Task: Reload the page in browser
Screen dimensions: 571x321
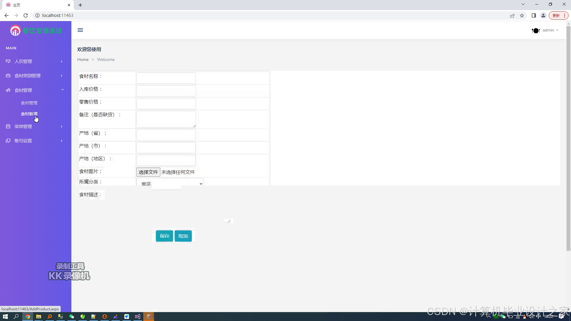Action: point(26,15)
